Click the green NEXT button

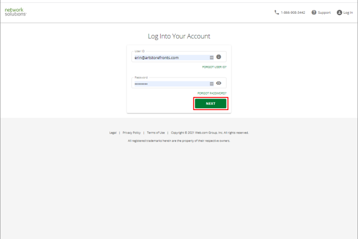(x=211, y=104)
